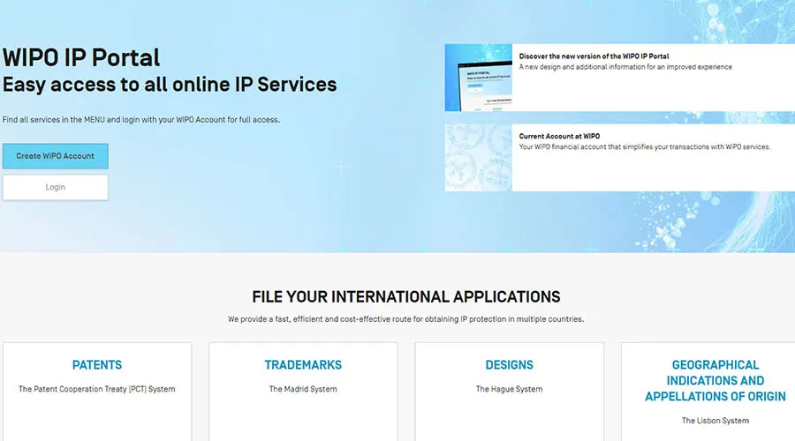Open the WIPO IP Portal preview thumbnail
Screen dimensions: 795x441
(x=479, y=78)
